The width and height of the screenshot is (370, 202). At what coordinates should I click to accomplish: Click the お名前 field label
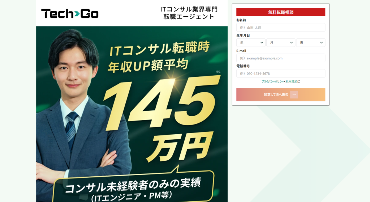coord(241,20)
